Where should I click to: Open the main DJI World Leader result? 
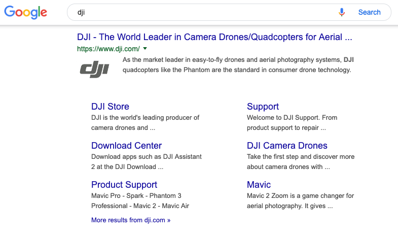[x=214, y=37]
